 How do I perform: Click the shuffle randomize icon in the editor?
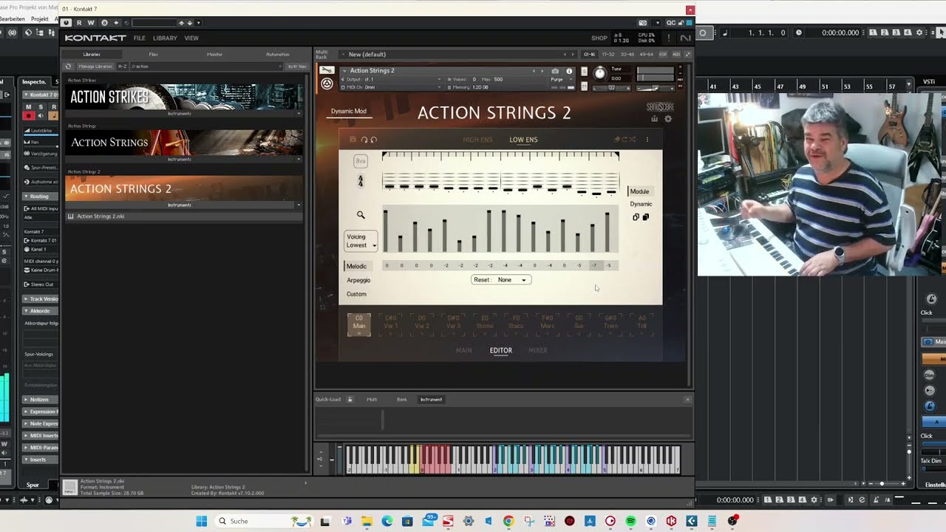tap(632, 140)
